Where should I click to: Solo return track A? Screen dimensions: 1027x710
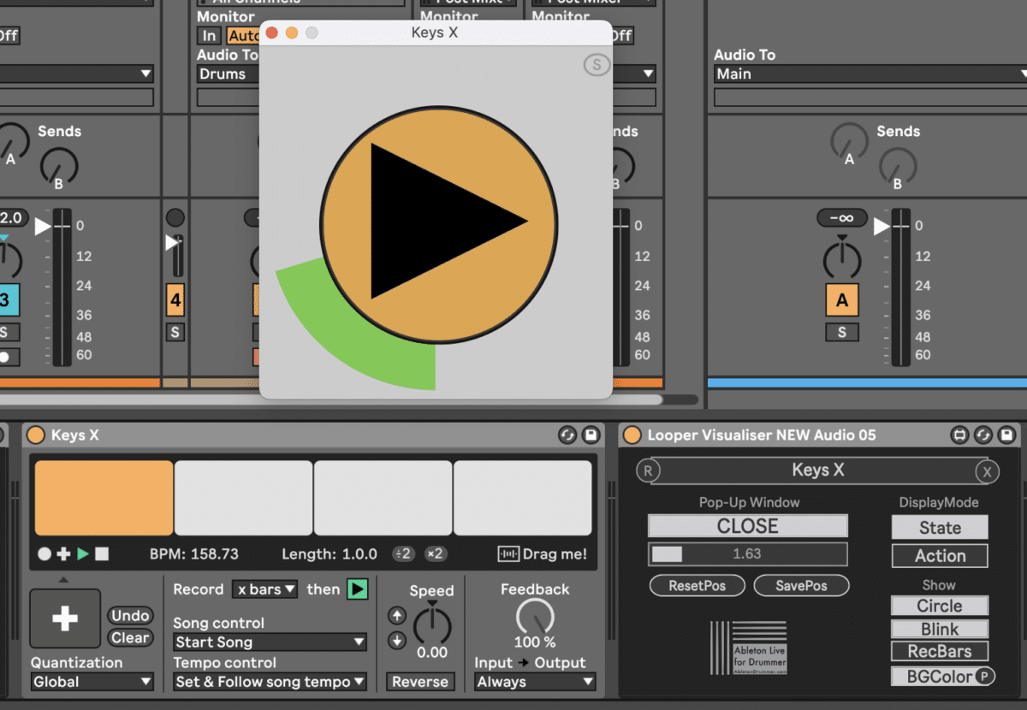click(x=842, y=333)
